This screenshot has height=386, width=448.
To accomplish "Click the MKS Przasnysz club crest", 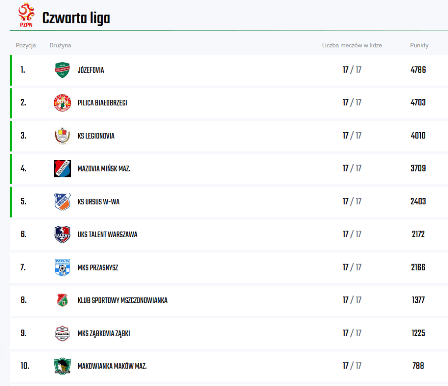I will [x=62, y=267].
